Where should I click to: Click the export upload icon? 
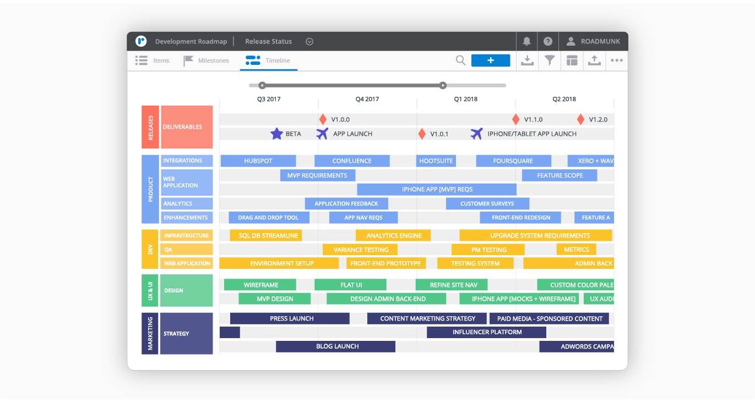(594, 60)
